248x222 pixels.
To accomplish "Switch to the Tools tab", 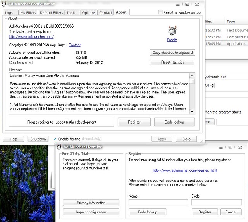I will pyautogui.click(x=72, y=13).
